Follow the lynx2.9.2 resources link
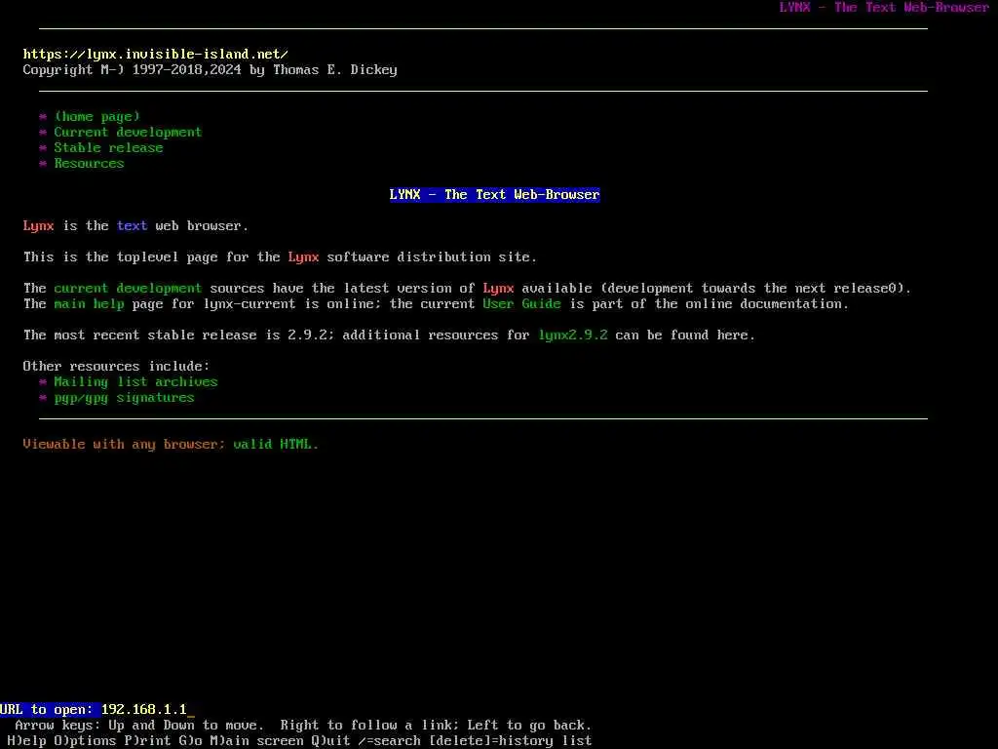 (x=573, y=335)
